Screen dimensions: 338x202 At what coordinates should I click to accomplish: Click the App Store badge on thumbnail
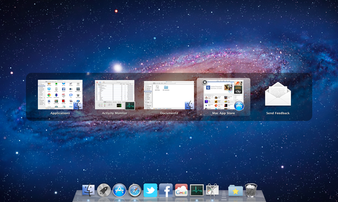(x=239, y=106)
